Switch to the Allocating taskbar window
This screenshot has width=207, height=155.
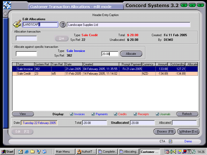coord(129,152)
